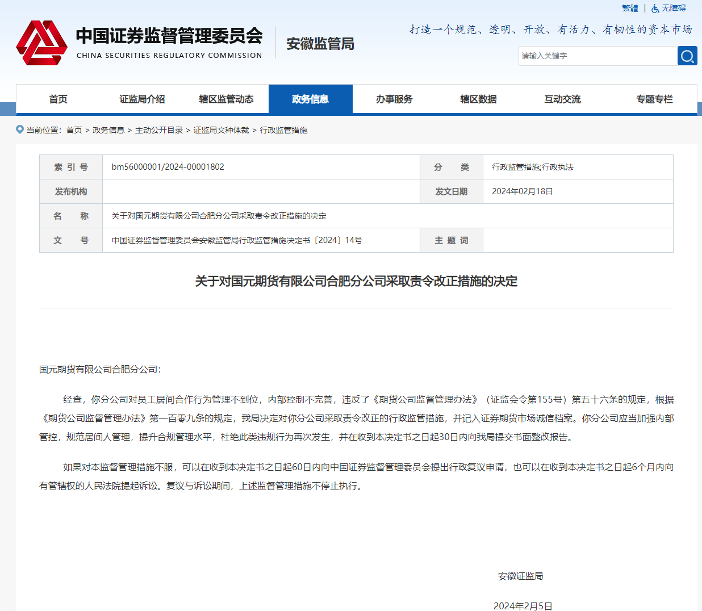702x611 pixels.
Task: Open the 证监局介绍 navigation tab
Action: (142, 99)
